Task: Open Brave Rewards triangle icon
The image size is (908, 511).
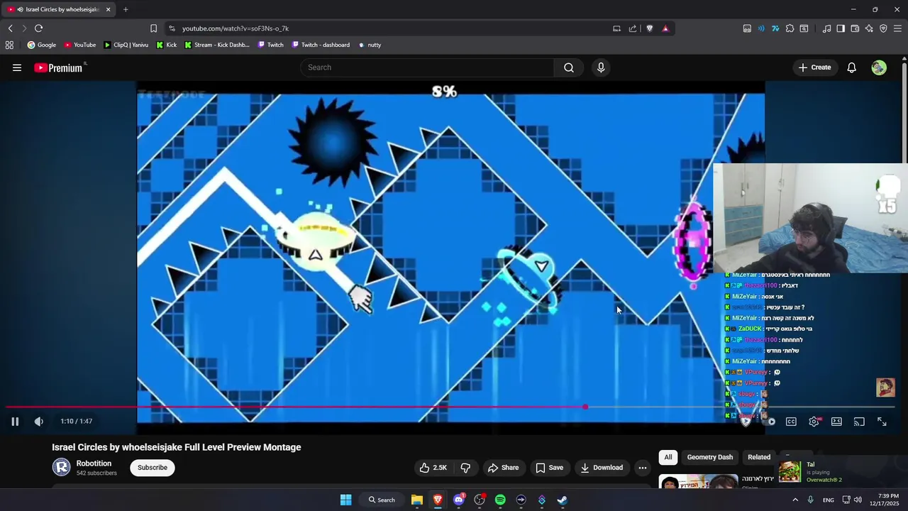Action: pos(665,28)
